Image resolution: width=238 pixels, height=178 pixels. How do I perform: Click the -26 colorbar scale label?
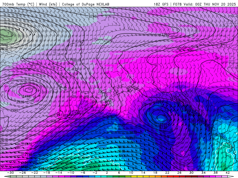pyautogui.click(x=23, y=173)
